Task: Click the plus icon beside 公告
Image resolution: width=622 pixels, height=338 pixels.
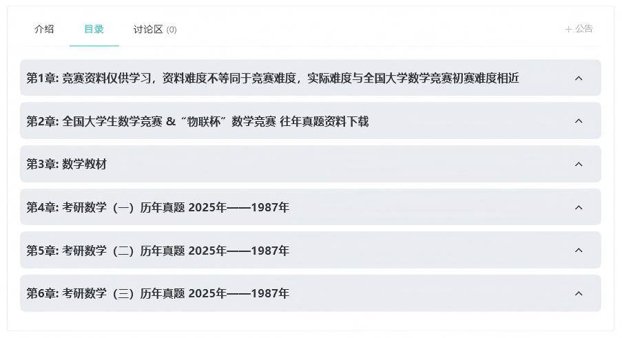Action: click(x=568, y=29)
